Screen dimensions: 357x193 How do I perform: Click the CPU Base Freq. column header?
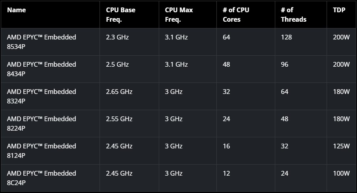[x=120, y=15]
